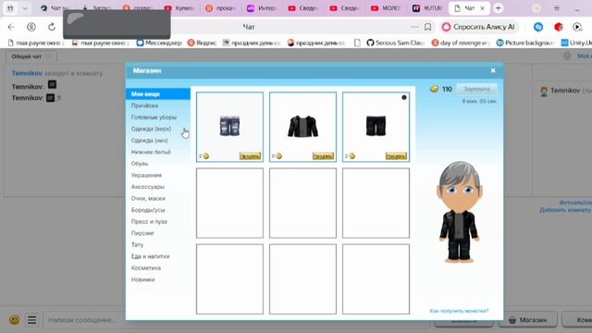
Task: Open the Новинки category
Action: 142,279
